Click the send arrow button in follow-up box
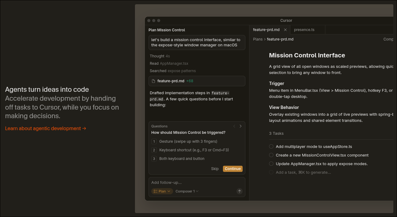 239,191
